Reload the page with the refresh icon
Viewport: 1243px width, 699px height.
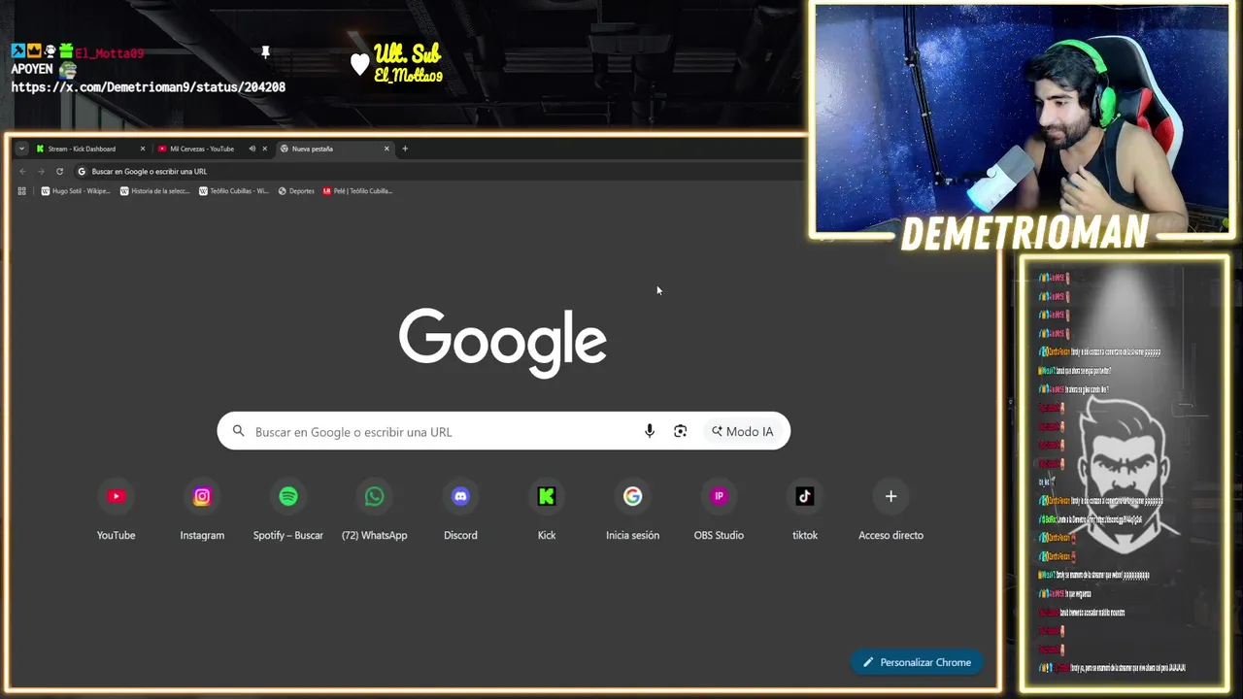point(59,171)
